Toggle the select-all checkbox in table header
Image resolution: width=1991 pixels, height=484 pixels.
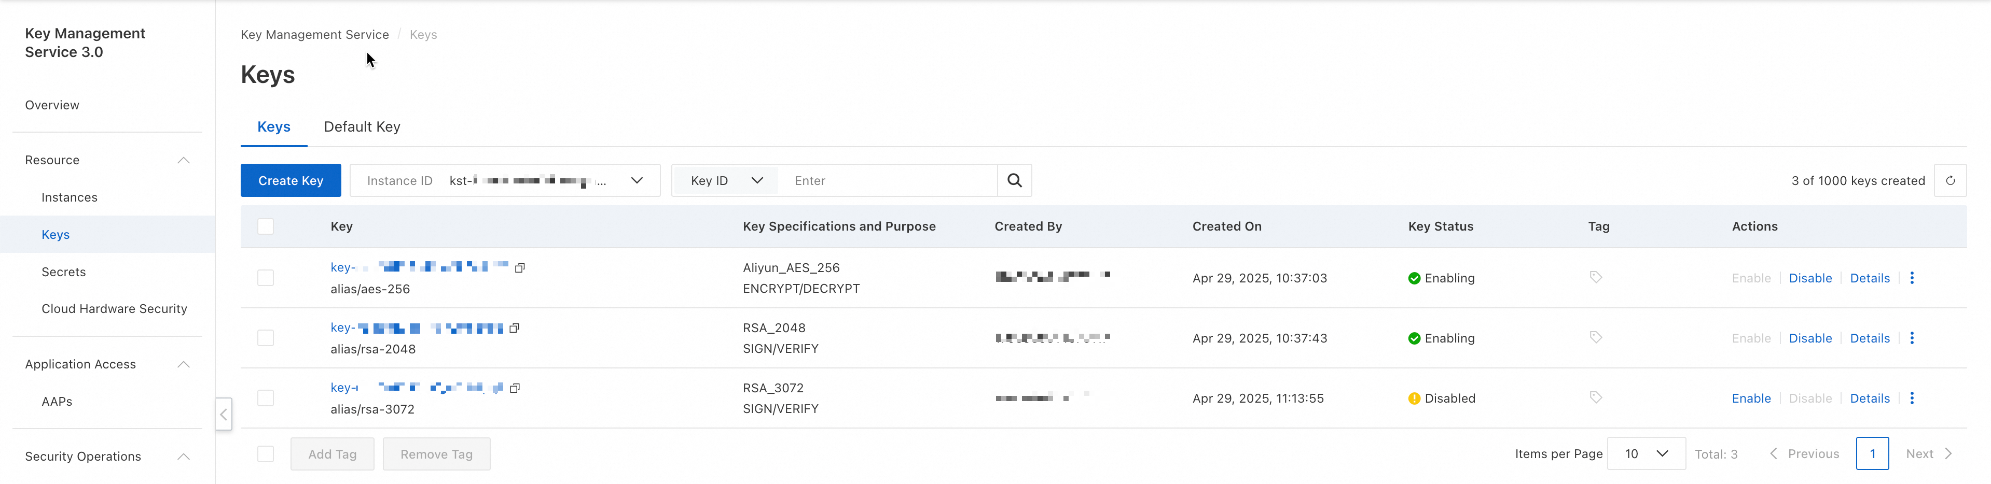pos(266,226)
